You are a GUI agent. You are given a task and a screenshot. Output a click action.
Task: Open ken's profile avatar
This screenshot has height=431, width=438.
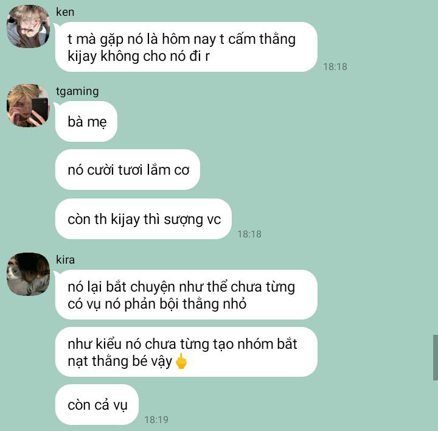pyautogui.click(x=28, y=26)
